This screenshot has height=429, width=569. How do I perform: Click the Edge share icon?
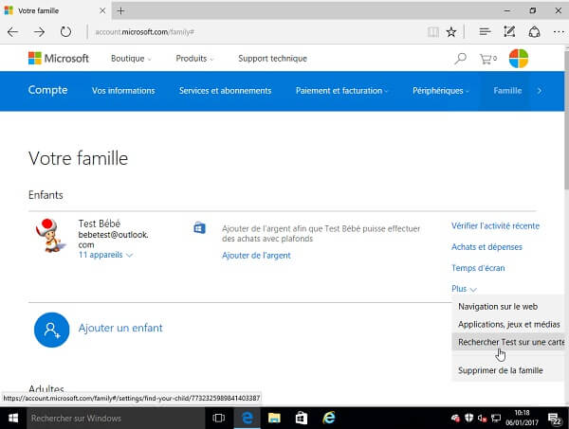click(x=534, y=32)
